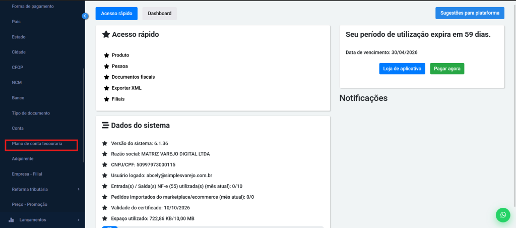Click the hamburger icon beside Dados do sistema
Screen dimensions: 516x228
click(106, 125)
